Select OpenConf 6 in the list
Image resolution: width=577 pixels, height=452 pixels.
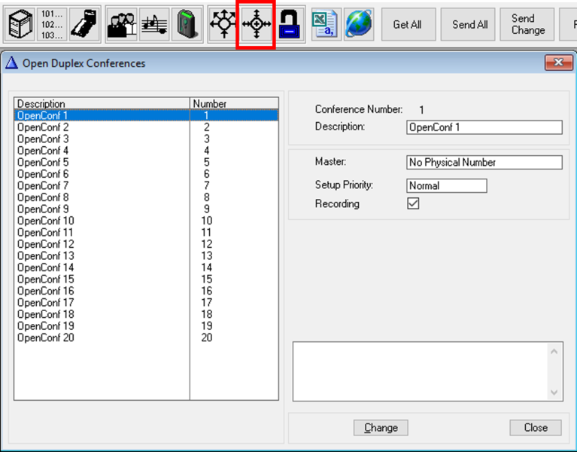coord(146,174)
